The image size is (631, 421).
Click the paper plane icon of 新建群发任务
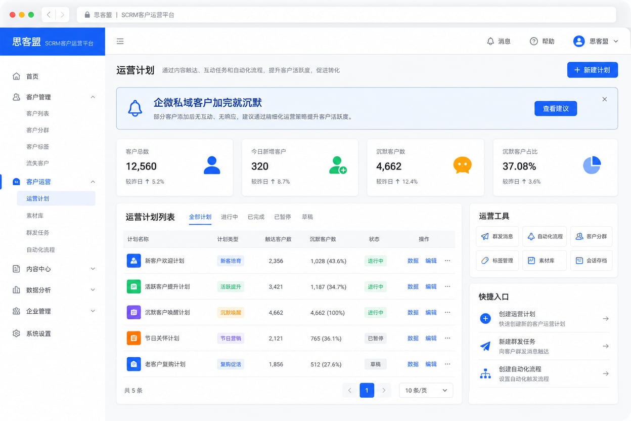[x=485, y=346]
